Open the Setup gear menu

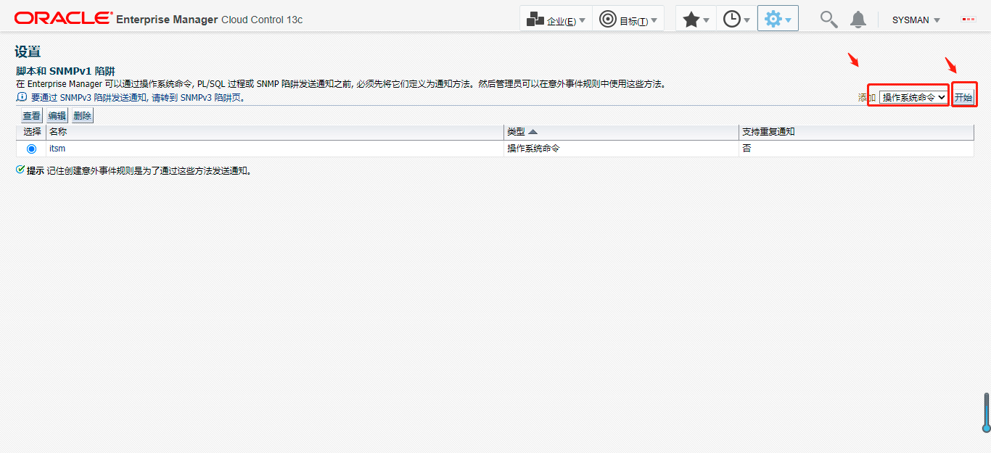click(778, 19)
